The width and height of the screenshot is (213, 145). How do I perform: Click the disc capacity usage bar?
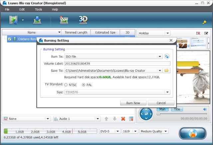click(50, 131)
